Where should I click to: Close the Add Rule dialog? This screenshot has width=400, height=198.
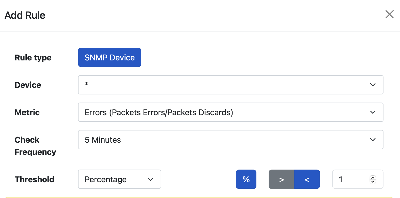tap(389, 14)
